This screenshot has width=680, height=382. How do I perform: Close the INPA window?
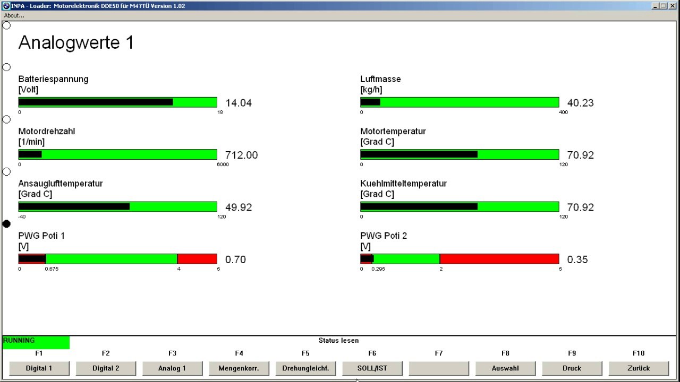[x=672, y=6]
